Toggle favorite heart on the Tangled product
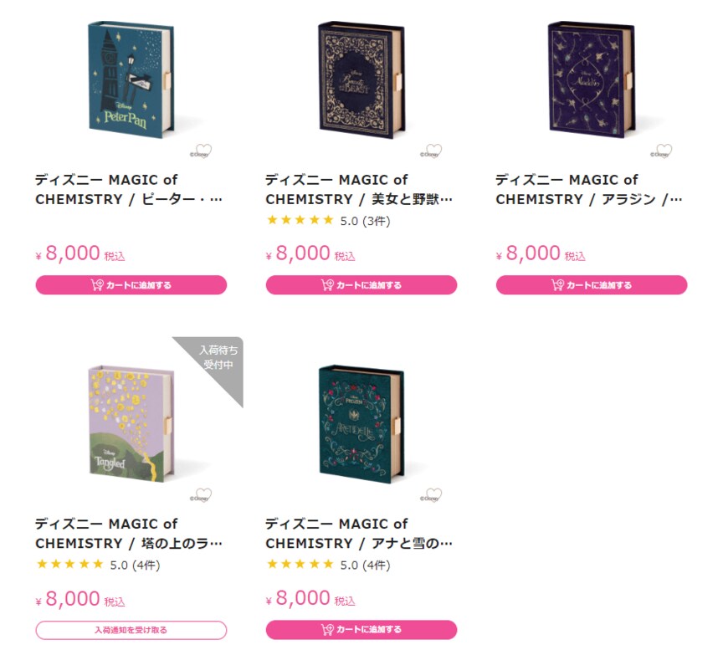 [203, 494]
